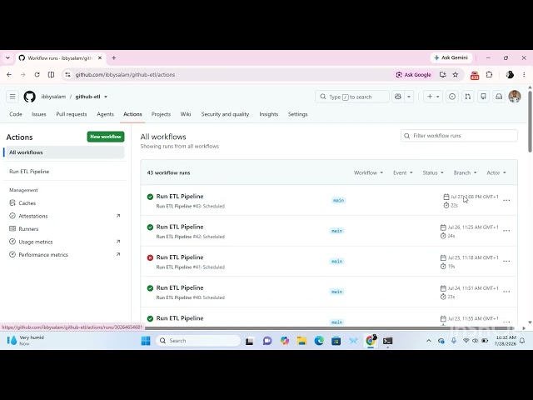Image resolution: width=533 pixels, height=400 pixels.
Task: Bookmark the page with the star icon
Action: pyautogui.click(x=456, y=74)
